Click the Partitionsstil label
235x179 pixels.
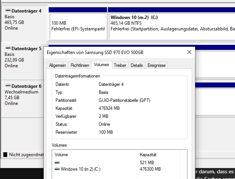(x=66, y=100)
